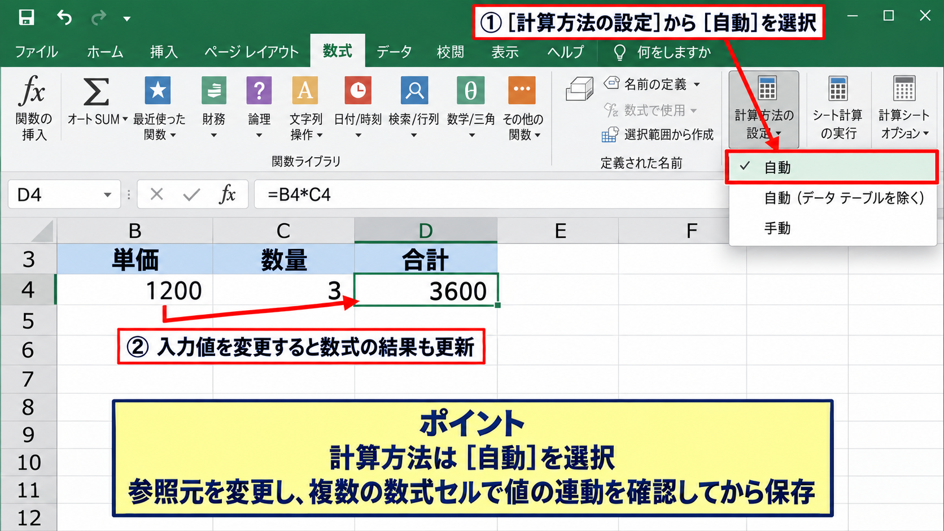Open the 文字列操作 functions icon
This screenshot has width=944, height=531.
coord(305,90)
